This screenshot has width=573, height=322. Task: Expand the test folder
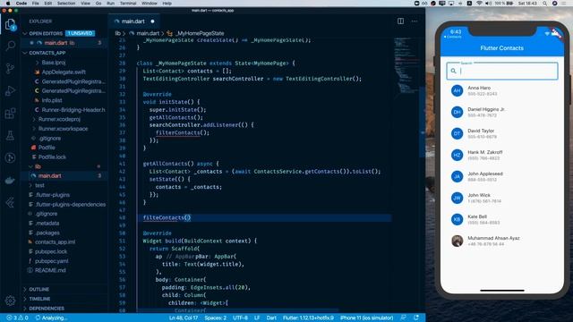(x=39, y=185)
